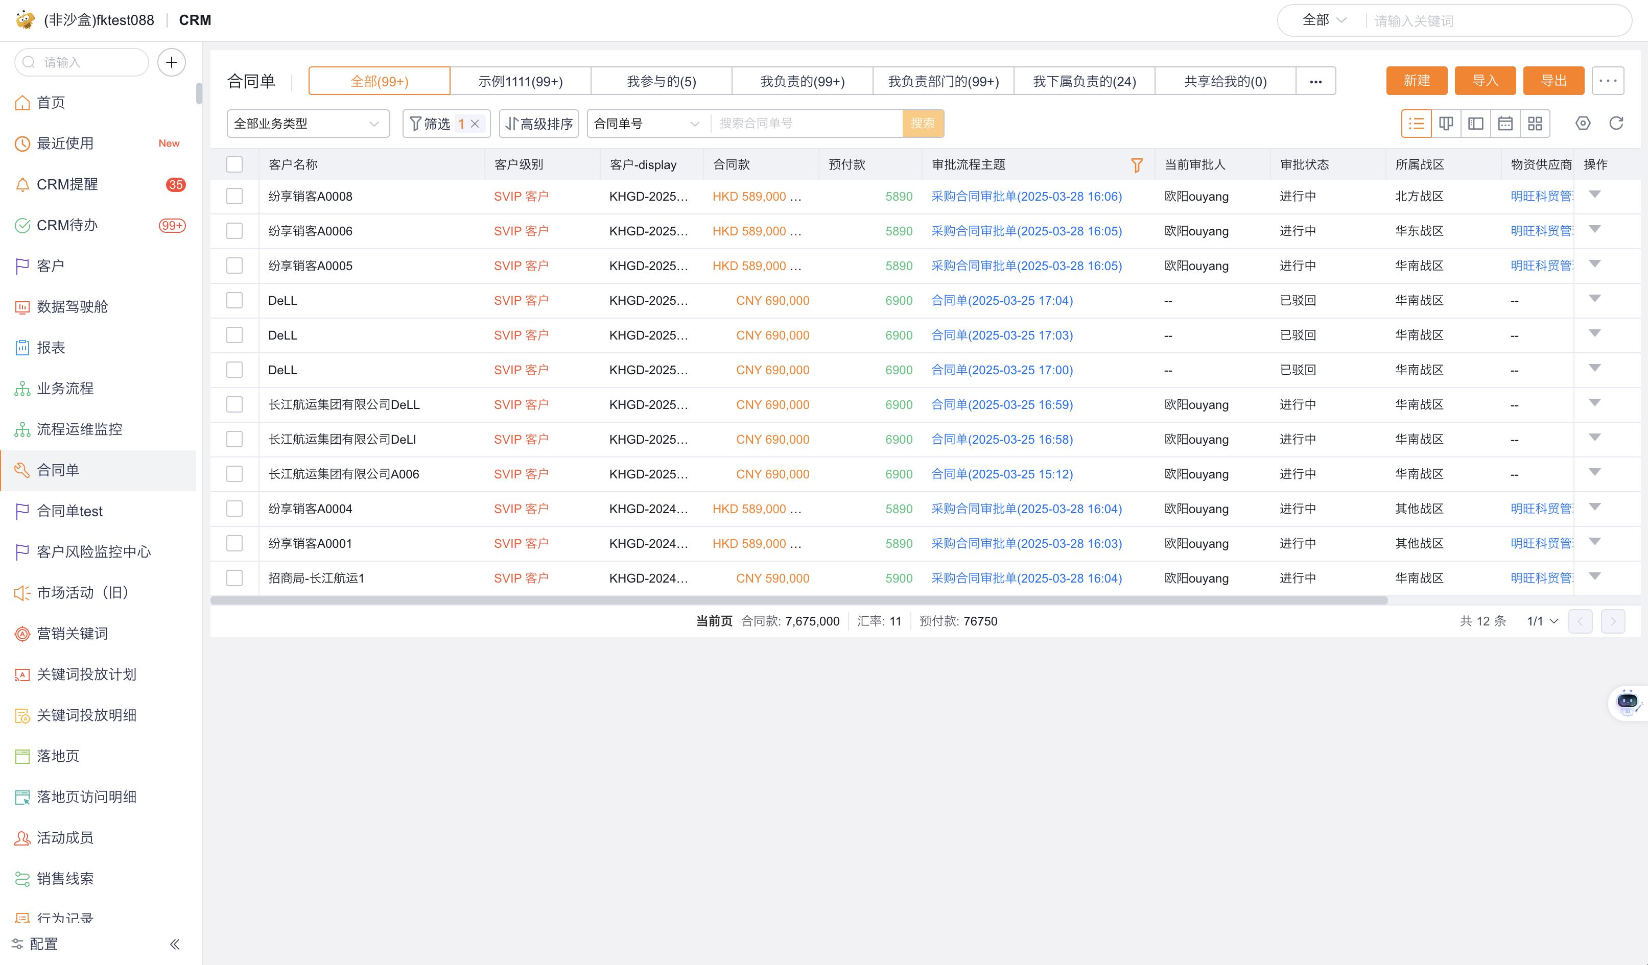The width and height of the screenshot is (1648, 965).
Task: Switch to card grid view icon
Action: click(x=1535, y=124)
